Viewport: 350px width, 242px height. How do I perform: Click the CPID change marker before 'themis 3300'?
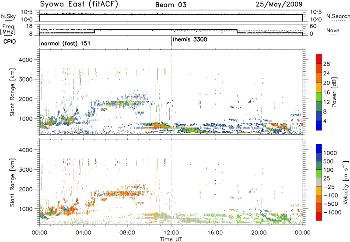pyautogui.click(x=171, y=41)
